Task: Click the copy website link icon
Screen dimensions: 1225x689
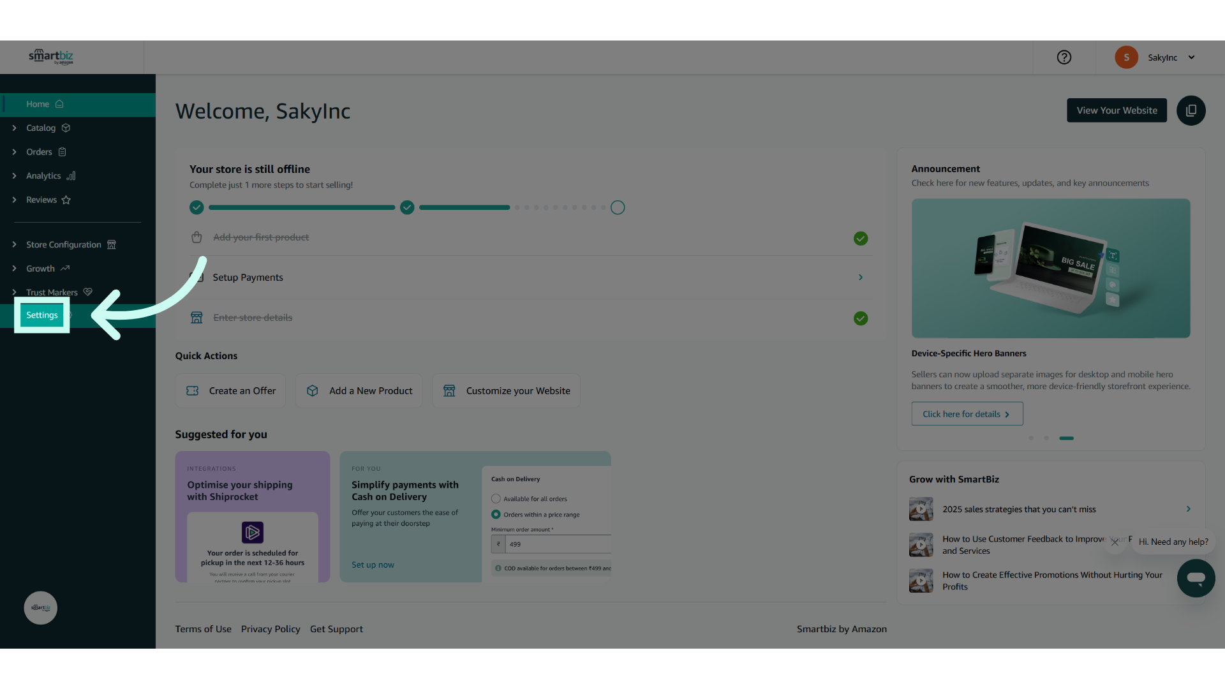Action: pyautogui.click(x=1191, y=110)
